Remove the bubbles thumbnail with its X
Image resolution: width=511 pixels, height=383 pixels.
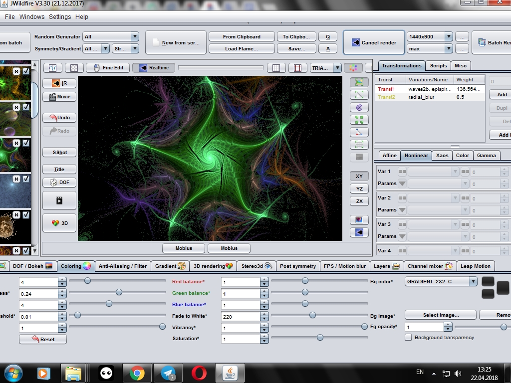(16, 107)
